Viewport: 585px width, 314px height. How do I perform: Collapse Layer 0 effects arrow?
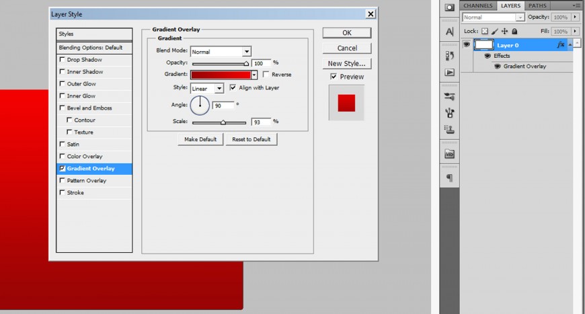pyautogui.click(x=570, y=45)
